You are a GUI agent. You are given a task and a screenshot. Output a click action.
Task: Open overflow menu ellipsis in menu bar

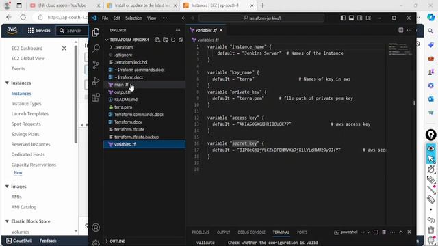click(165, 18)
